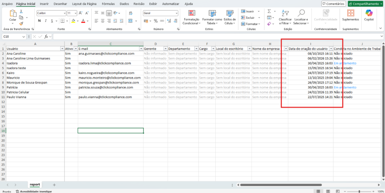Click the accounting number format icon
The height and width of the screenshot is (193, 385).
point(146,21)
